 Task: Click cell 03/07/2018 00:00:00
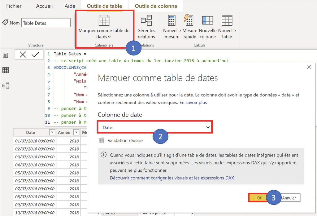click(35, 157)
